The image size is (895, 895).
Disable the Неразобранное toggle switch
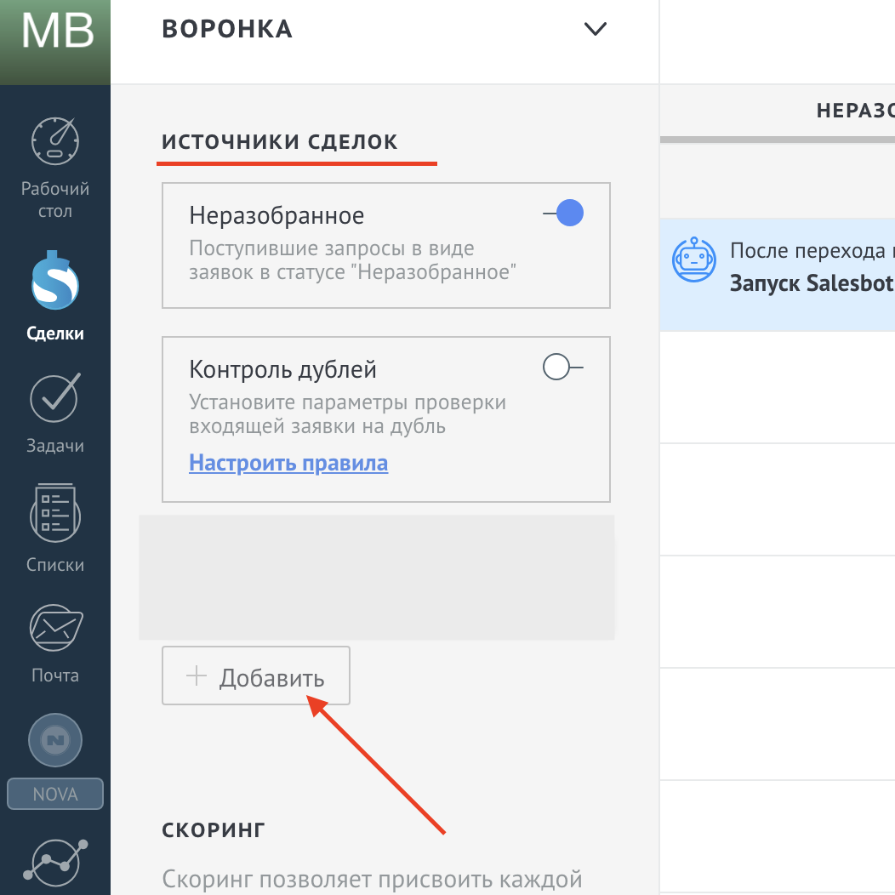[x=564, y=213]
